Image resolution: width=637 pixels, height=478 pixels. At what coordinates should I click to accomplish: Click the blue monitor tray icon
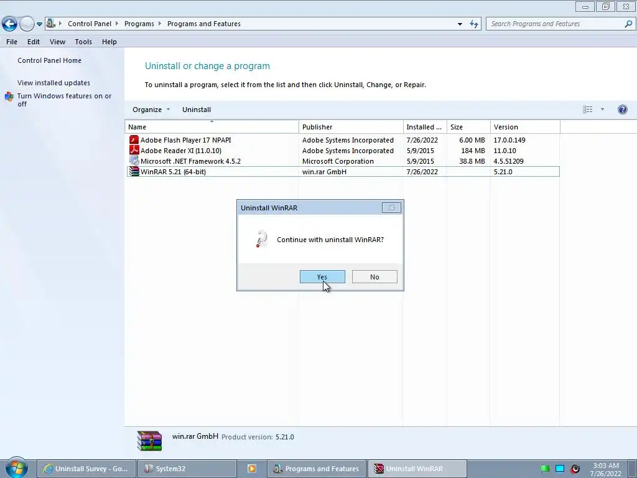[x=560, y=469]
